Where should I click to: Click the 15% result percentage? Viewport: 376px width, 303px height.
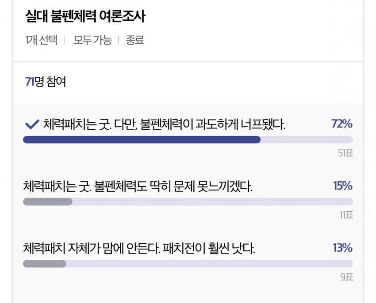(342, 186)
